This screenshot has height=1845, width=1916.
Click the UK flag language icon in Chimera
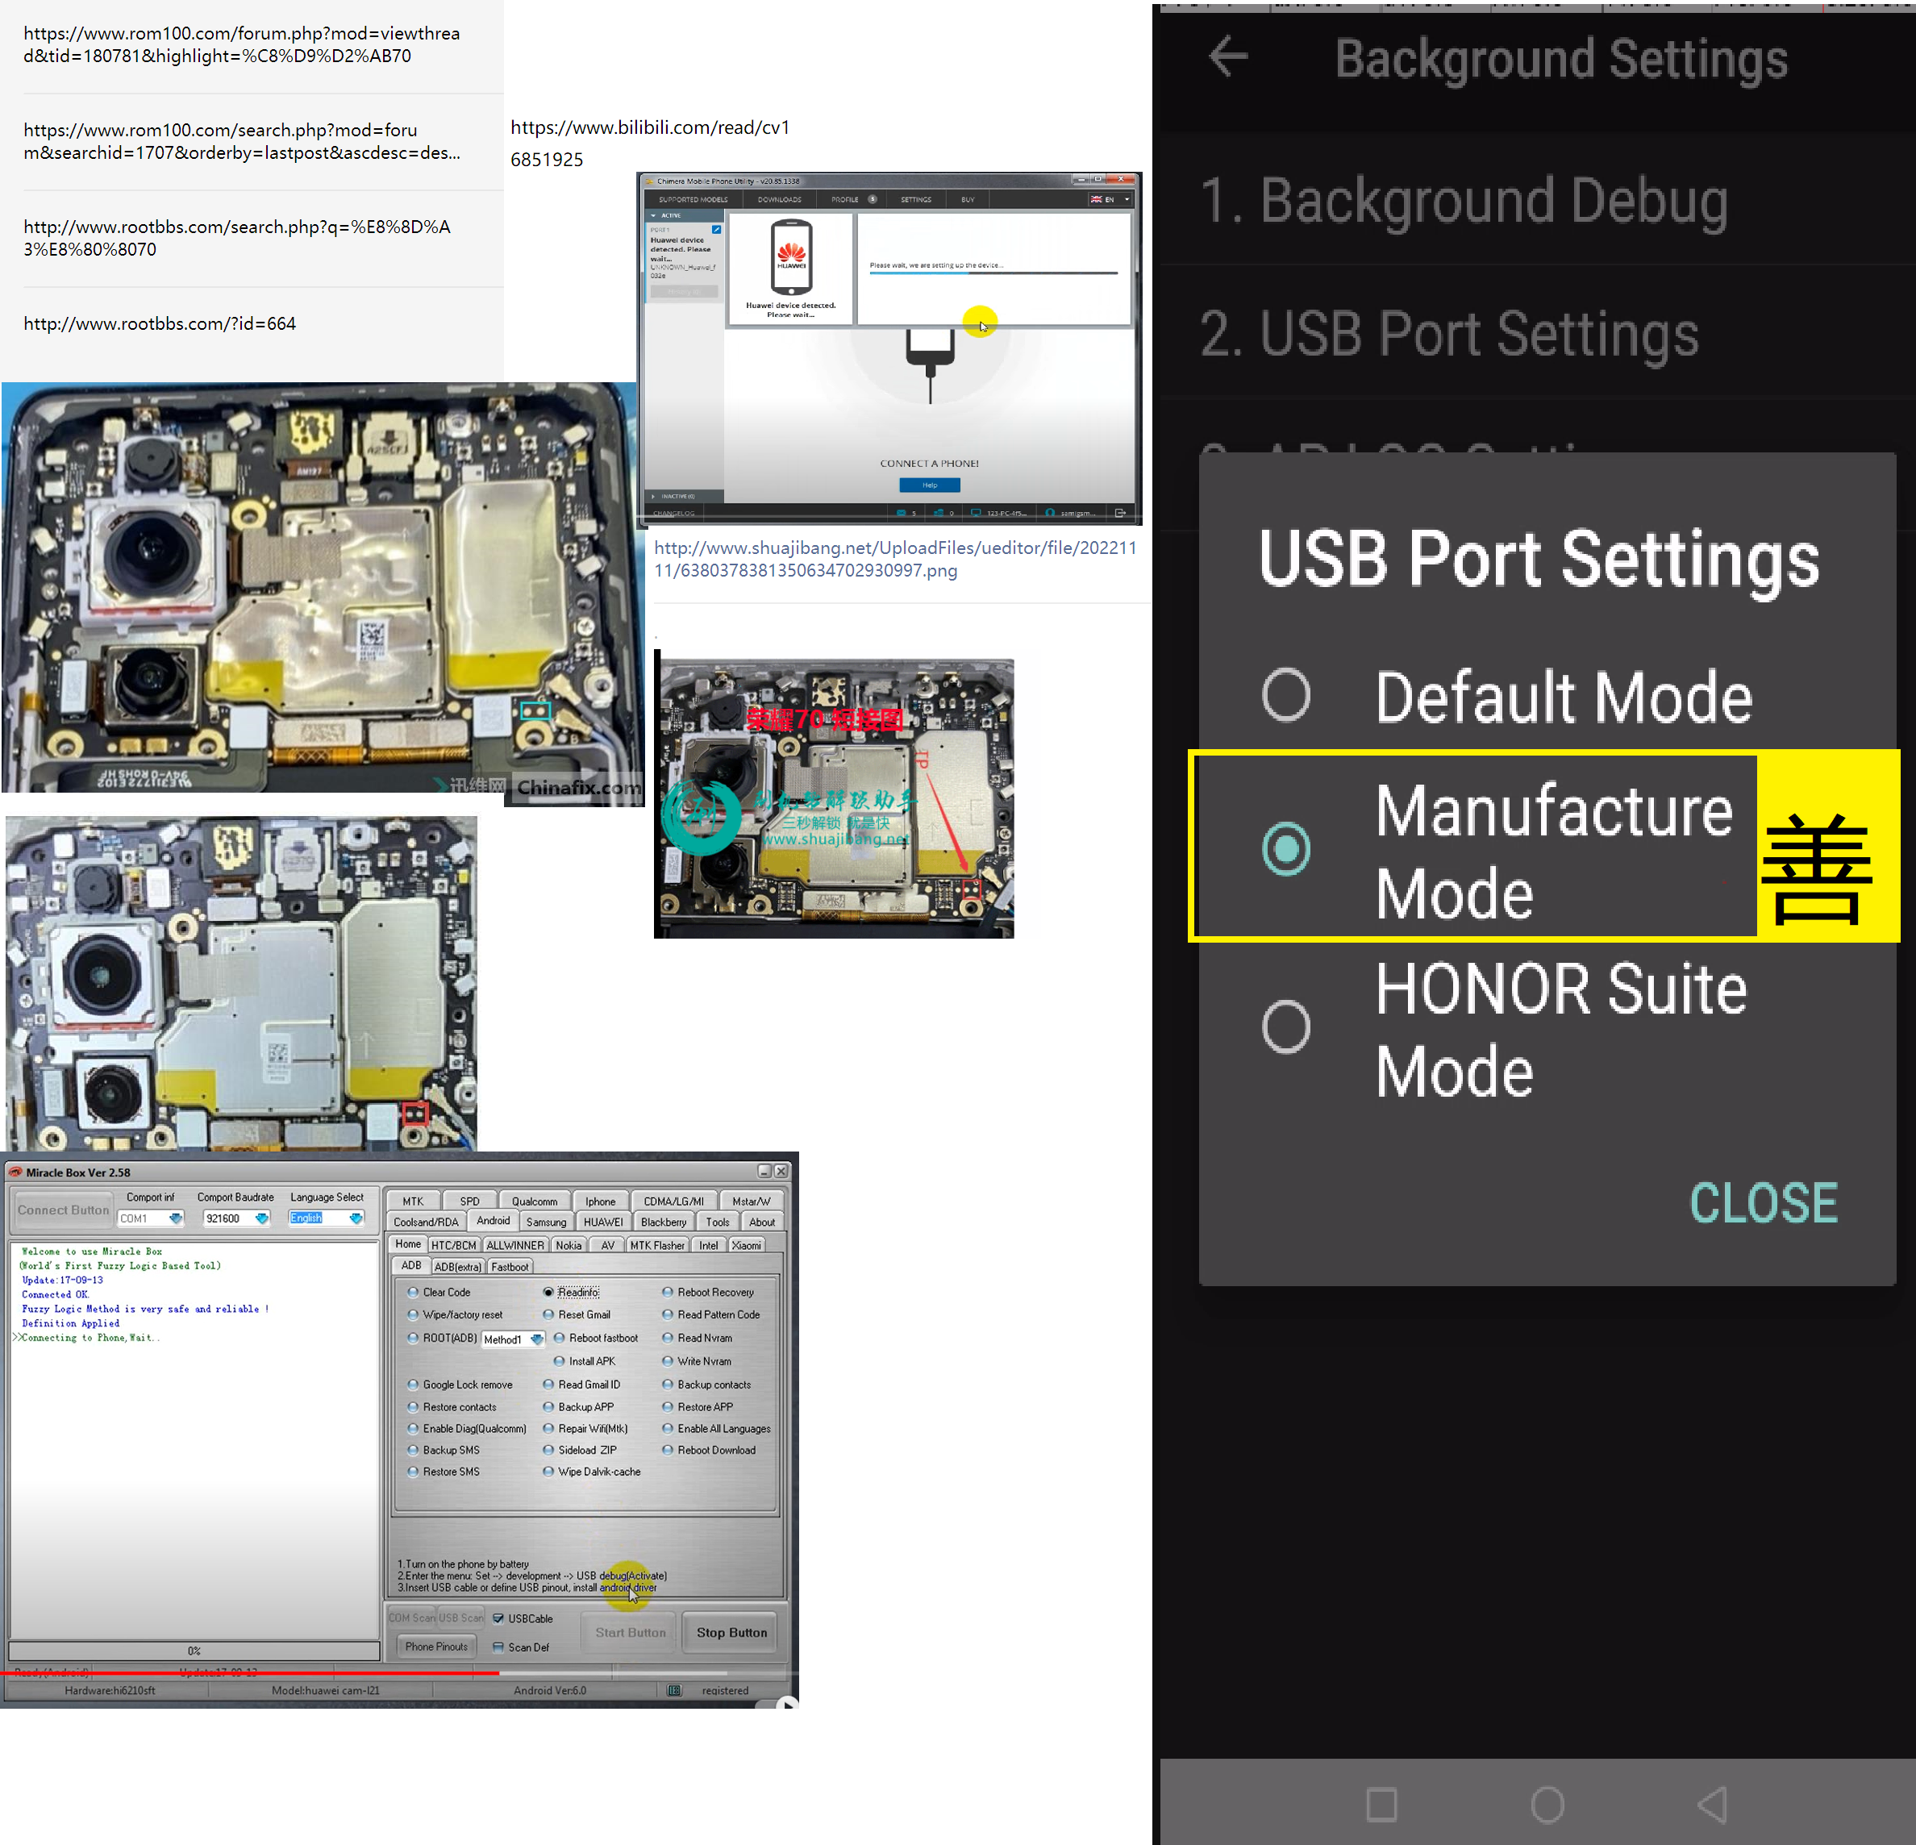[x=1096, y=199]
